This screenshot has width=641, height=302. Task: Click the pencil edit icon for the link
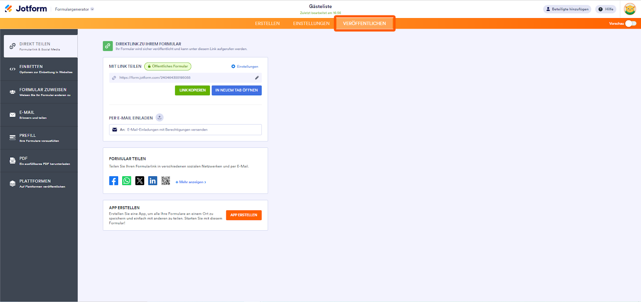coord(257,78)
